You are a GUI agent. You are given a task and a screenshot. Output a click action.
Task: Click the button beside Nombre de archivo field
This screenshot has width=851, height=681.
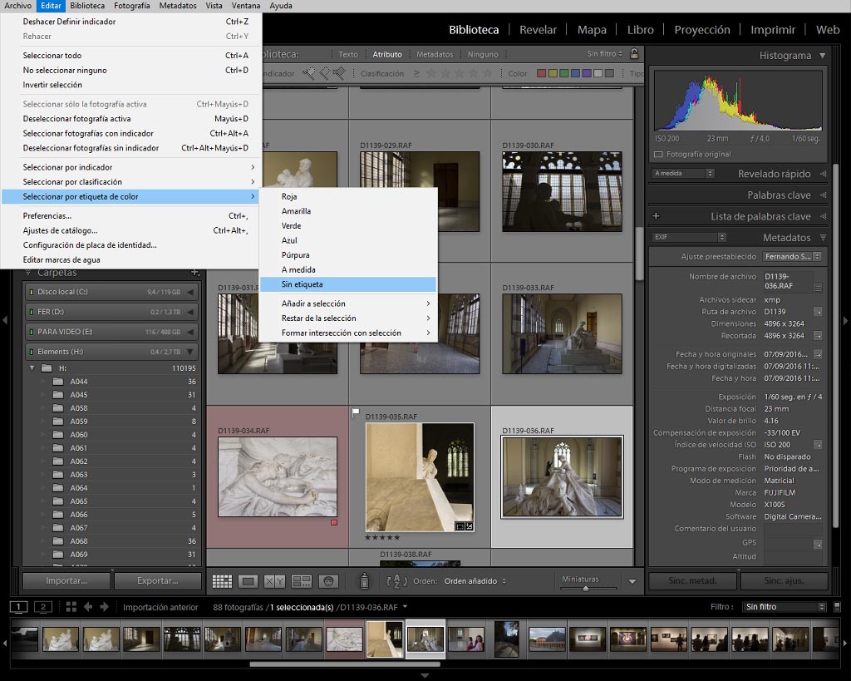pos(818,287)
